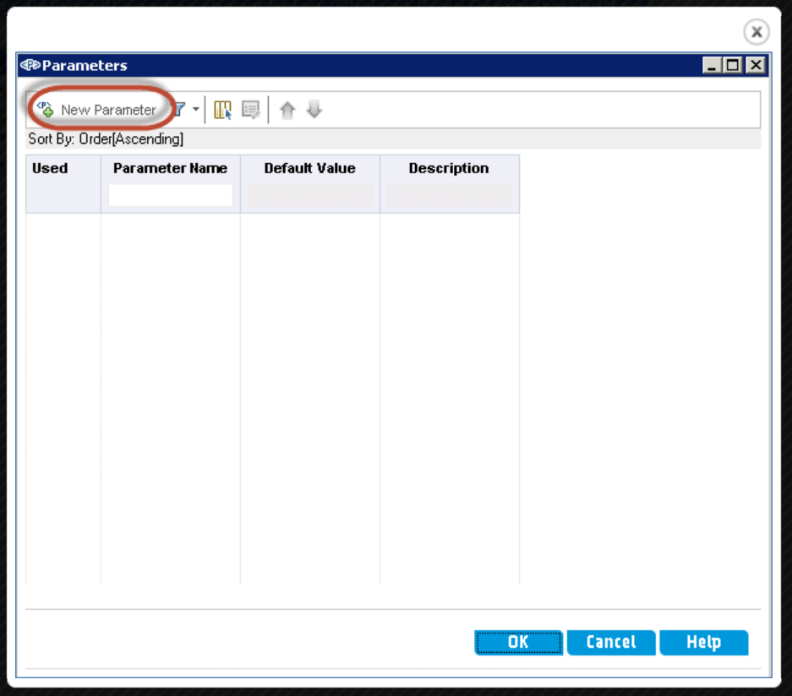The width and height of the screenshot is (792, 696).
Task: Click the Description column header
Action: [x=449, y=168]
